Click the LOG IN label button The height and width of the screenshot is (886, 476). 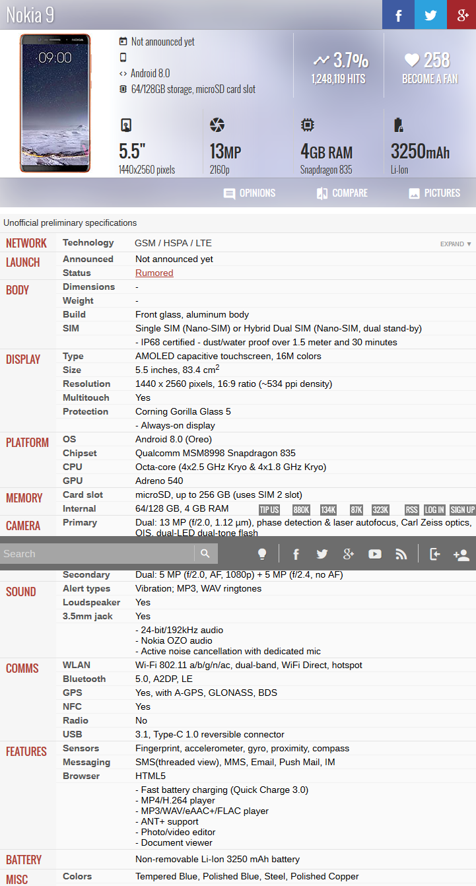coord(434,510)
